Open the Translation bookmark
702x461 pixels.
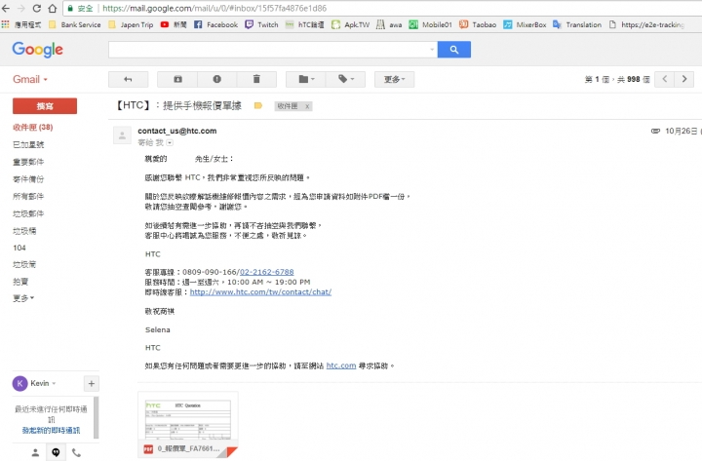tap(577, 24)
